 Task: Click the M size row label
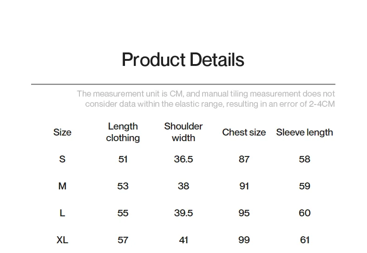pyautogui.click(x=62, y=186)
